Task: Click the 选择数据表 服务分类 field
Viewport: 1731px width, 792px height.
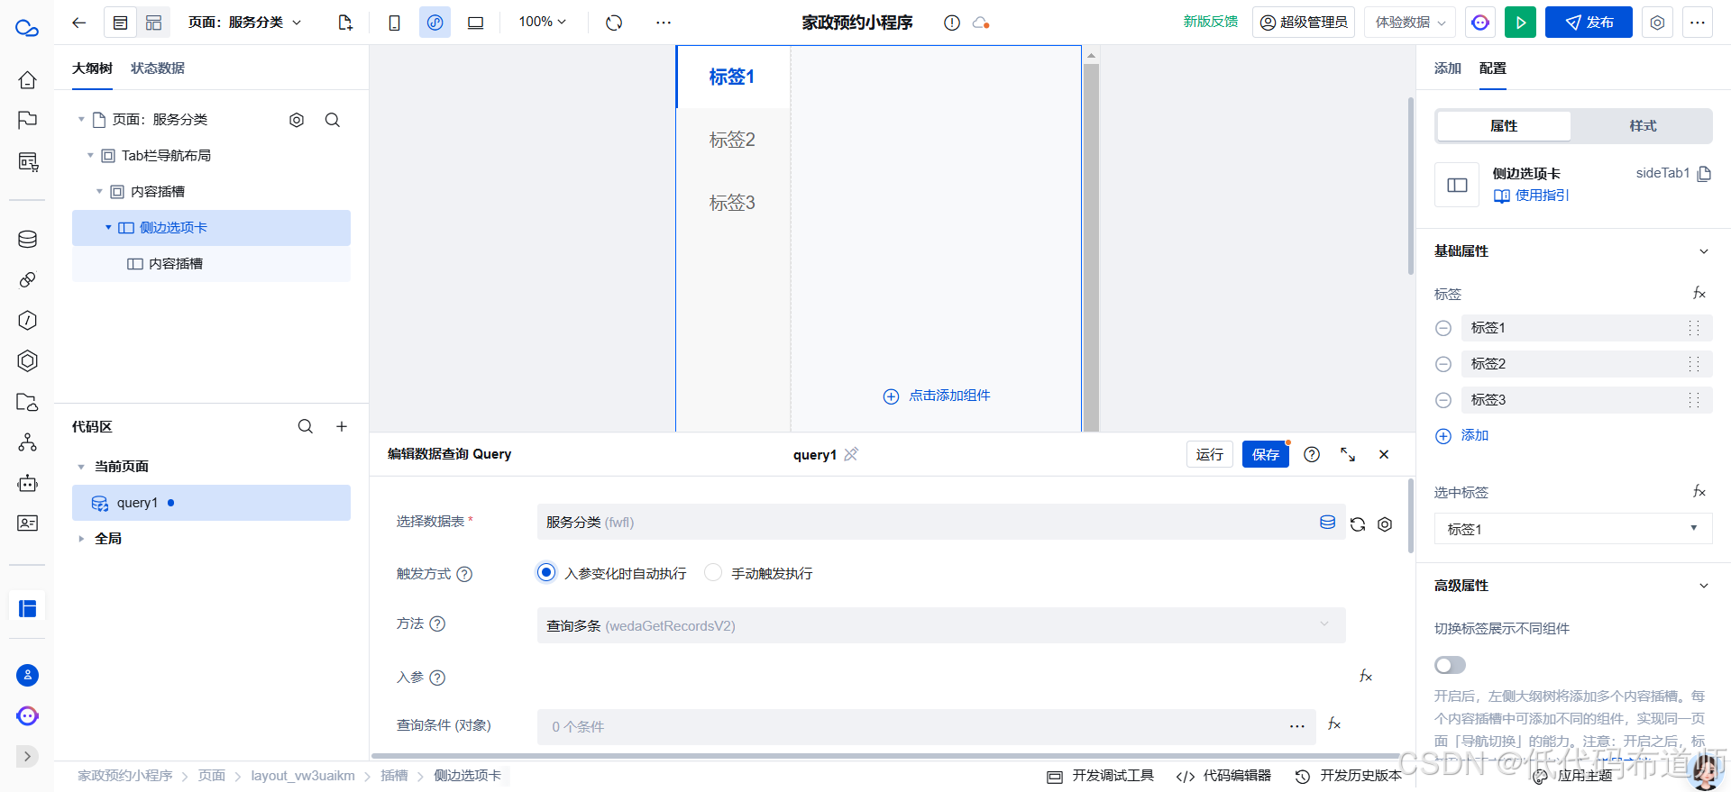Action: (x=941, y=522)
